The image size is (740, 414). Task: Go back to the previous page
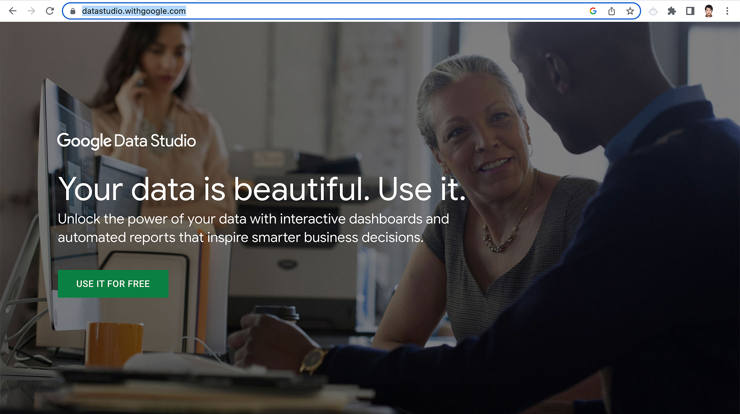13,11
